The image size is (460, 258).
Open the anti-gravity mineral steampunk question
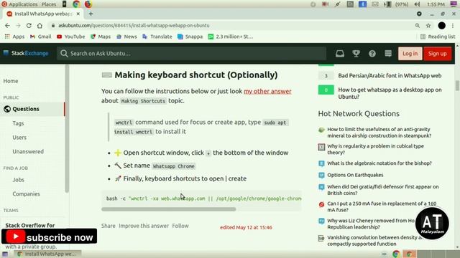(x=379, y=133)
